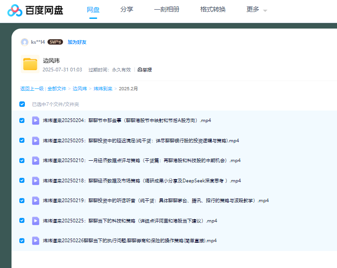Viewport: 337px width, 268px height.
Task: Click 返回上一级 breadcrumb link
Action: 32,88
